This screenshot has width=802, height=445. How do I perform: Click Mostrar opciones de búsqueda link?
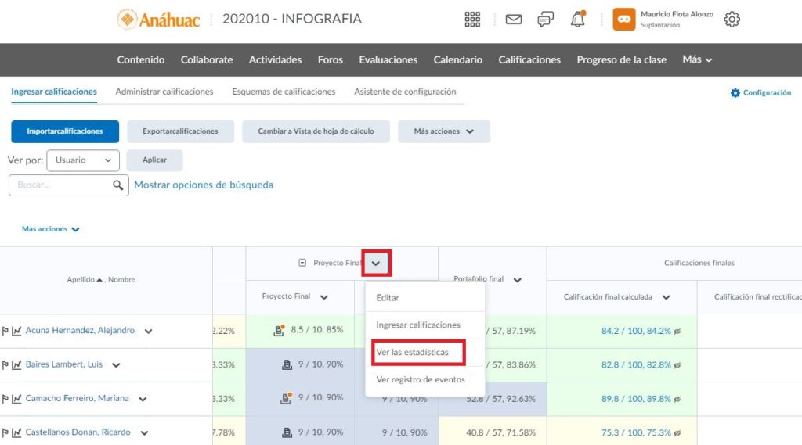pyautogui.click(x=204, y=185)
